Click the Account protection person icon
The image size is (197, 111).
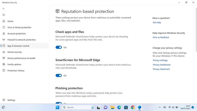pyautogui.click(x=4, y=33)
